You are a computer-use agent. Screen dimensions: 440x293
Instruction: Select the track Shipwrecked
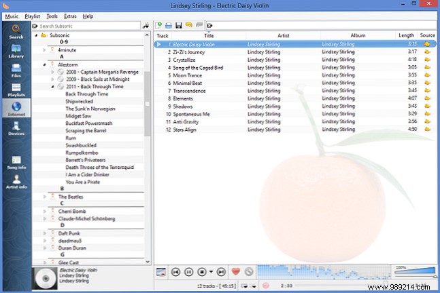click(79, 101)
